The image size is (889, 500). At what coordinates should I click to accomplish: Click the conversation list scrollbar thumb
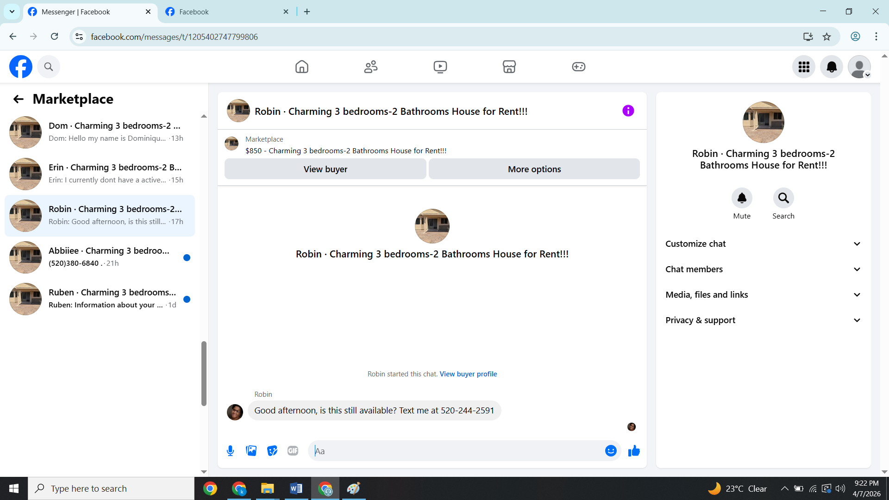pos(204,373)
